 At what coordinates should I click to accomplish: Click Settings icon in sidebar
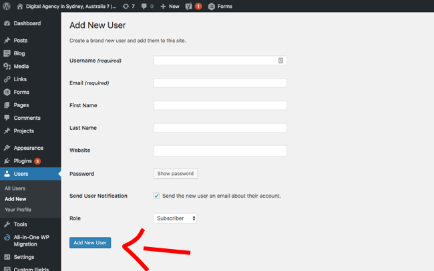tap(7, 257)
